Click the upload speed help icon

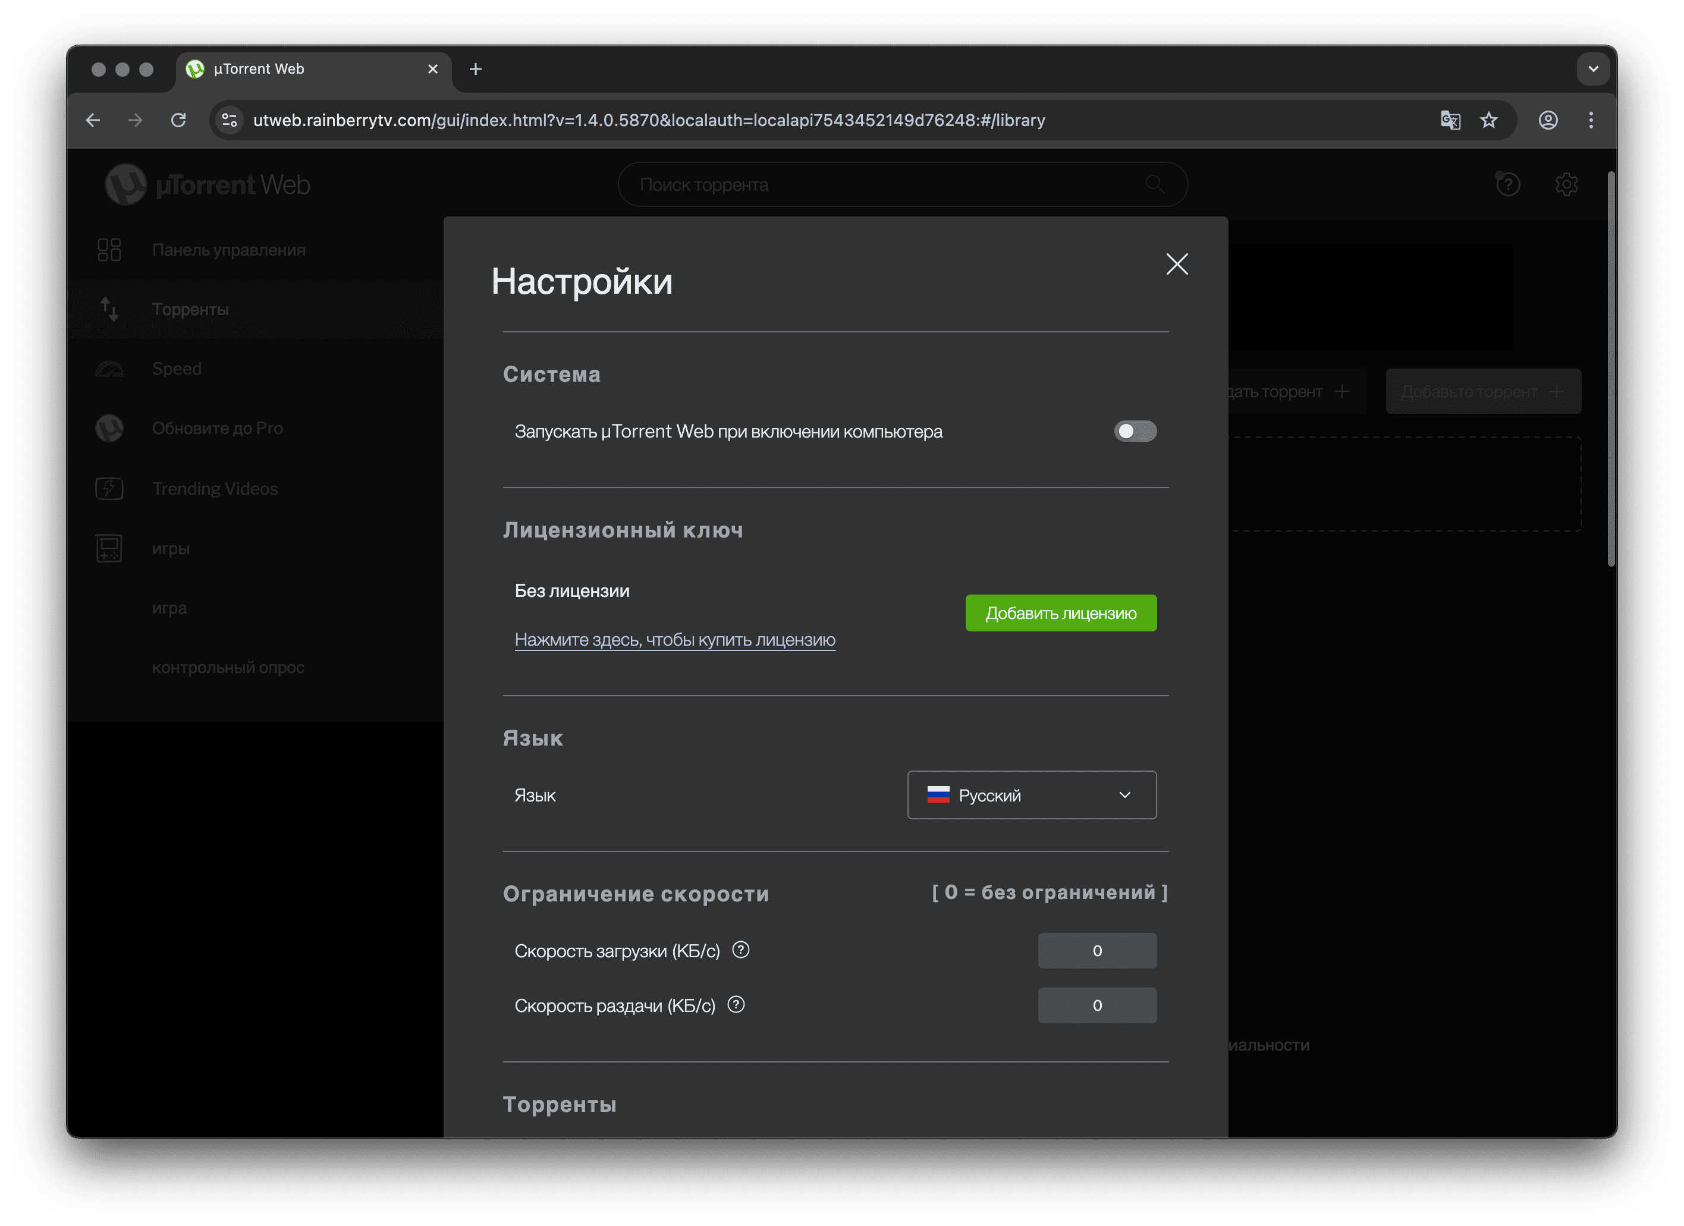(736, 1005)
